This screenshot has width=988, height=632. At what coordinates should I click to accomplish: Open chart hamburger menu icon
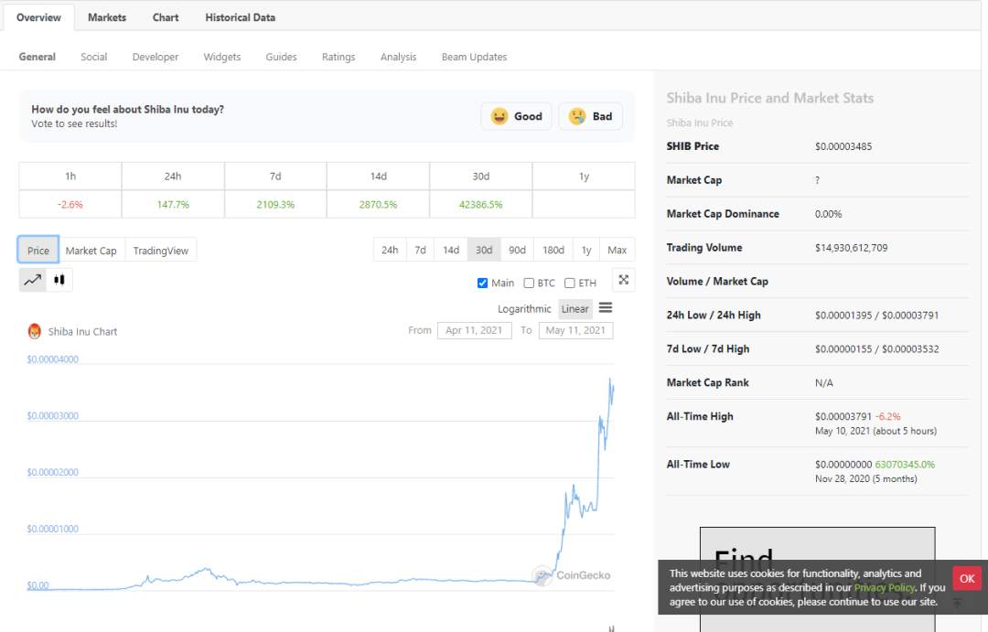click(606, 307)
